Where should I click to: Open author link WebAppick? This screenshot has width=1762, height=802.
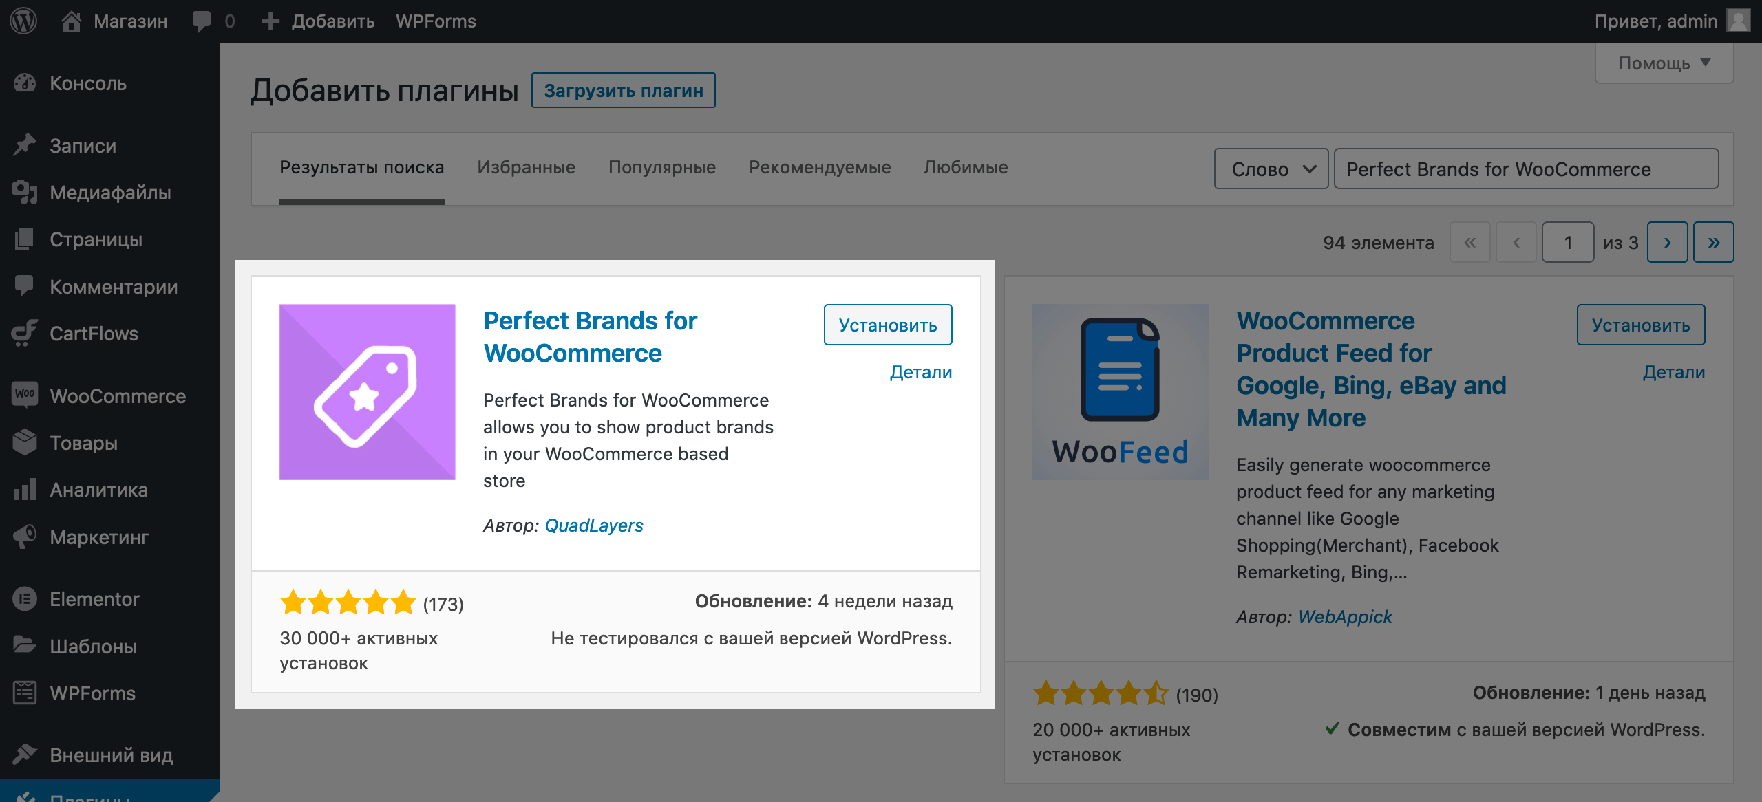(x=1346, y=617)
